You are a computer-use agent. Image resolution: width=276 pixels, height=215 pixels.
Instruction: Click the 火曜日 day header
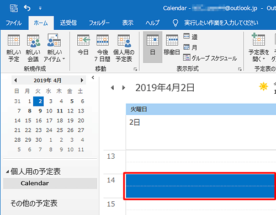pyautogui.click(x=201, y=109)
